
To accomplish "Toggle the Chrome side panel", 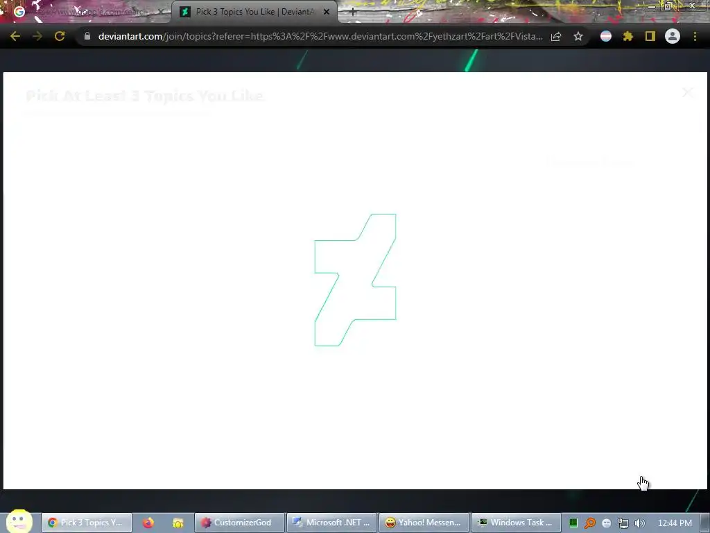I will tap(650, 36).
